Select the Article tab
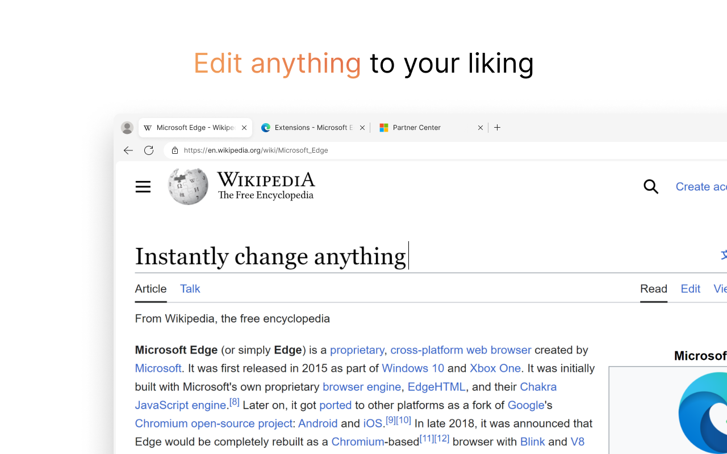Image resolution: width=727 pixels, height=454 pixels. coord(151,289)
